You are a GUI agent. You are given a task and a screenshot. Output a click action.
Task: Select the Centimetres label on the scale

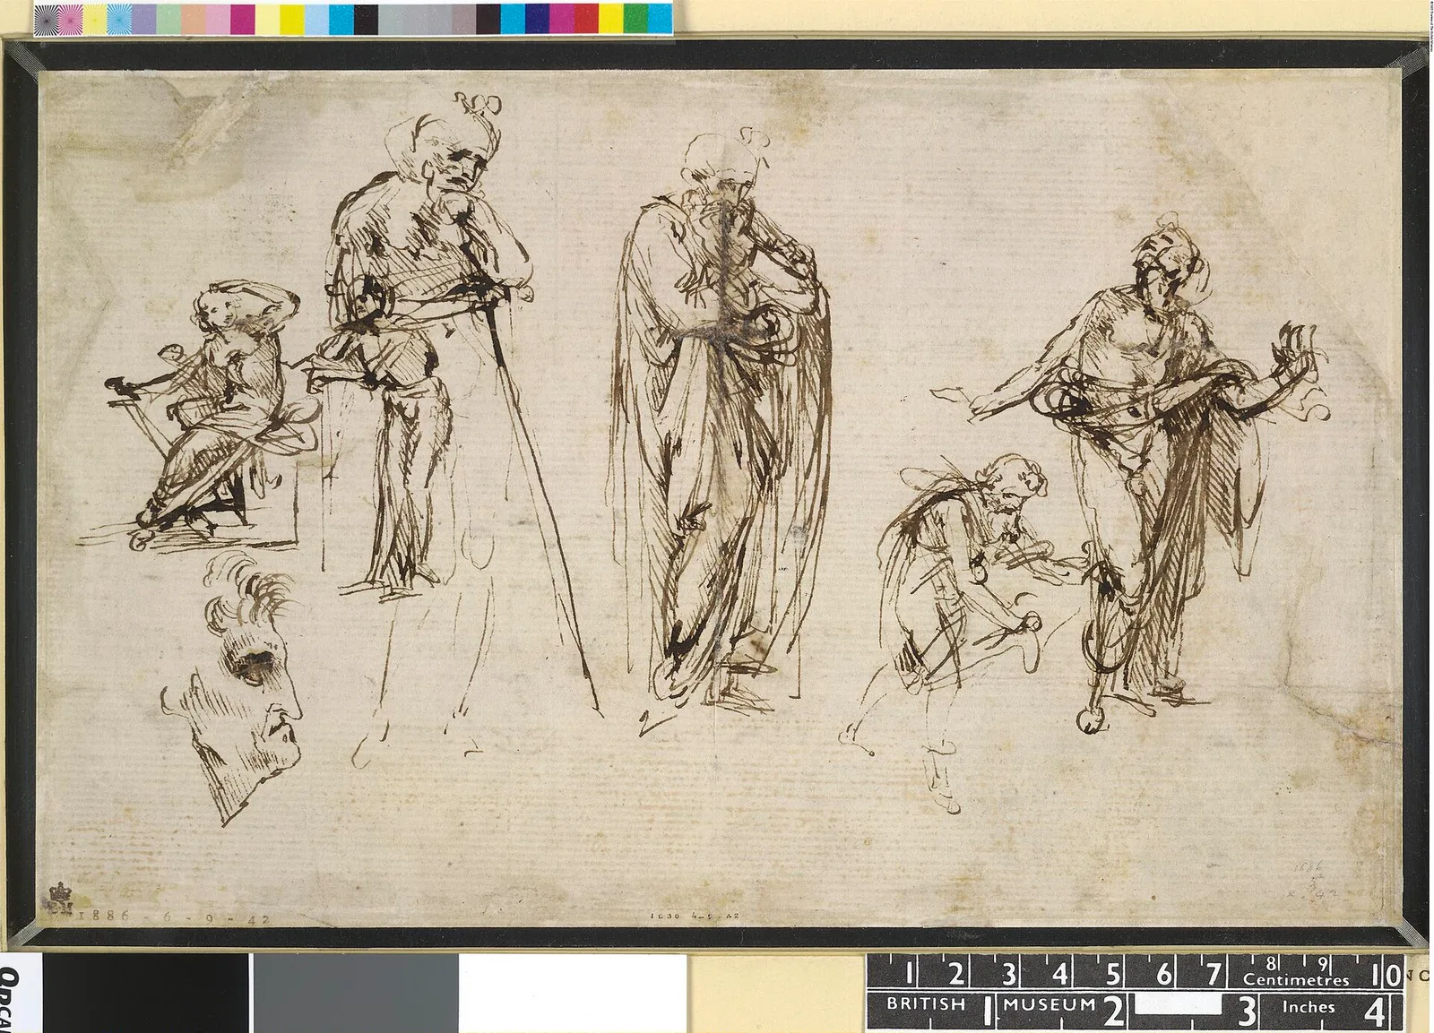click(x=1294, y=980)
